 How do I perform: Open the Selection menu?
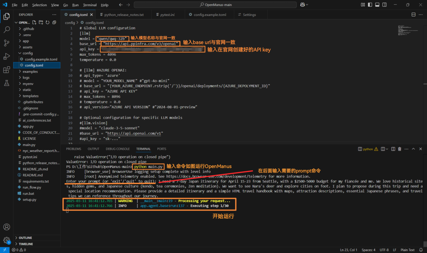click(x=39, y=5)
